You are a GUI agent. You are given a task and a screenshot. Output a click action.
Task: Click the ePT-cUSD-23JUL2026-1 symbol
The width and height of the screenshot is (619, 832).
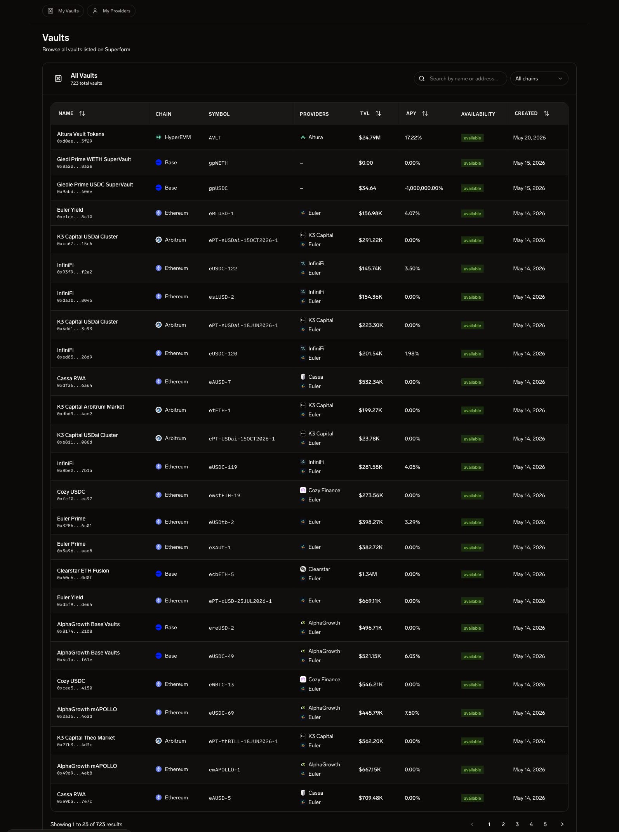(x=240, y=601)
